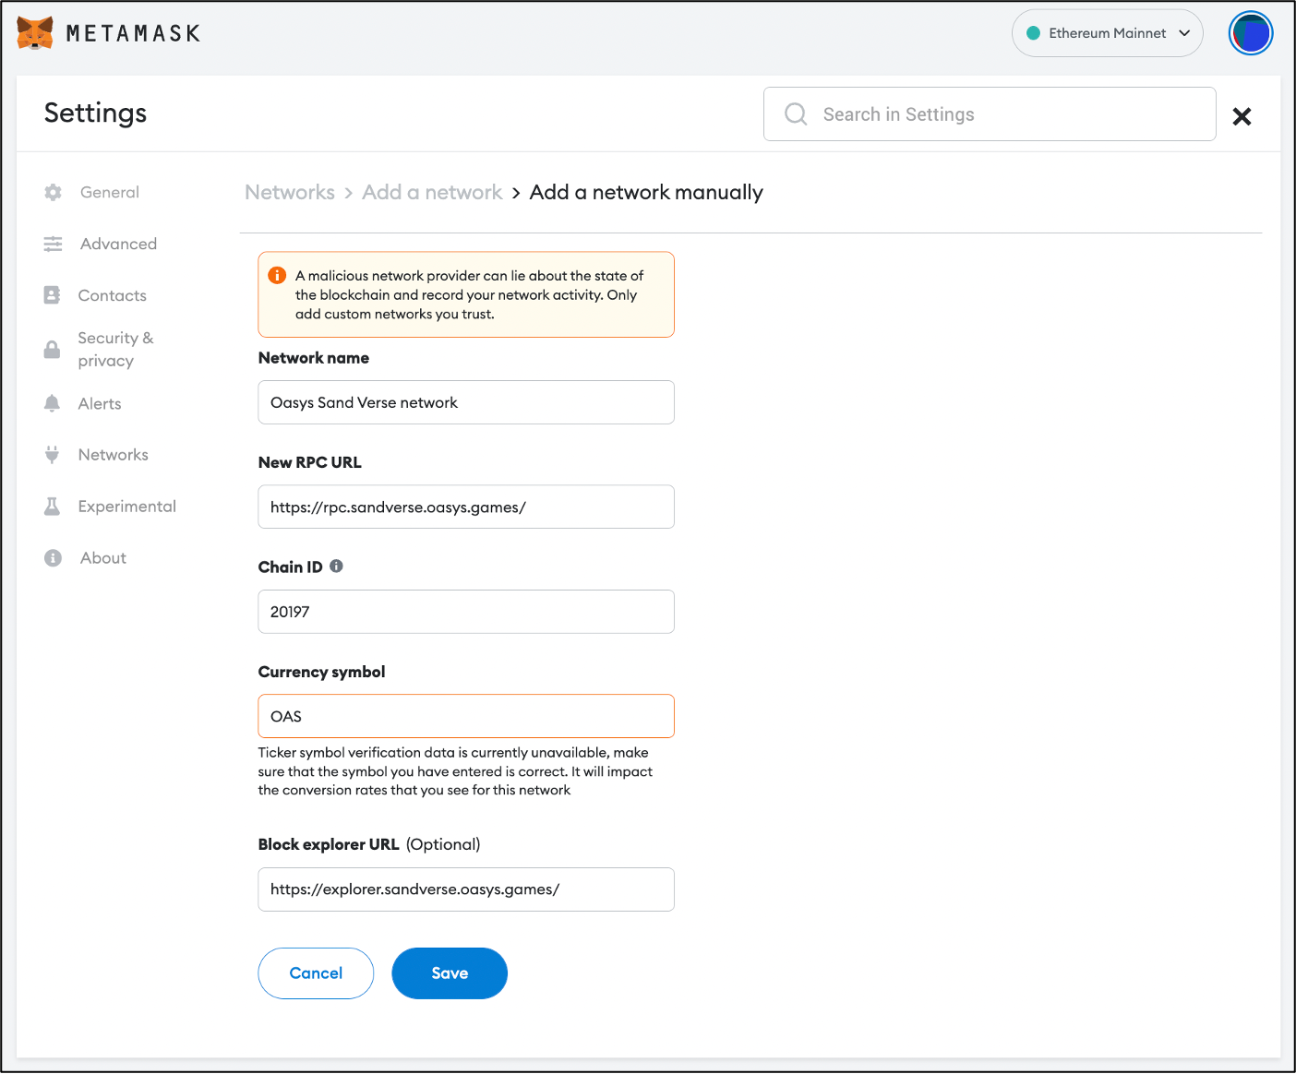Open General settings tab
Screen dimensions: 1296x1074
[110, 192]
